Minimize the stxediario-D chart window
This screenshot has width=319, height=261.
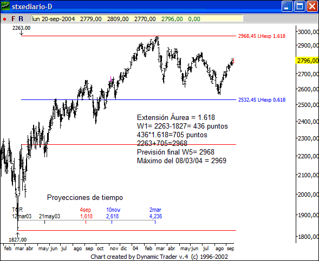click(287, 6)
